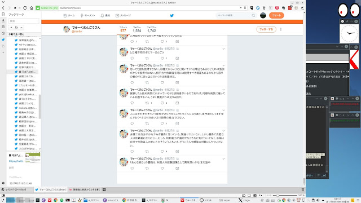
Task: Open Twitter web panel in sidebar
Action: coord(3,39)
